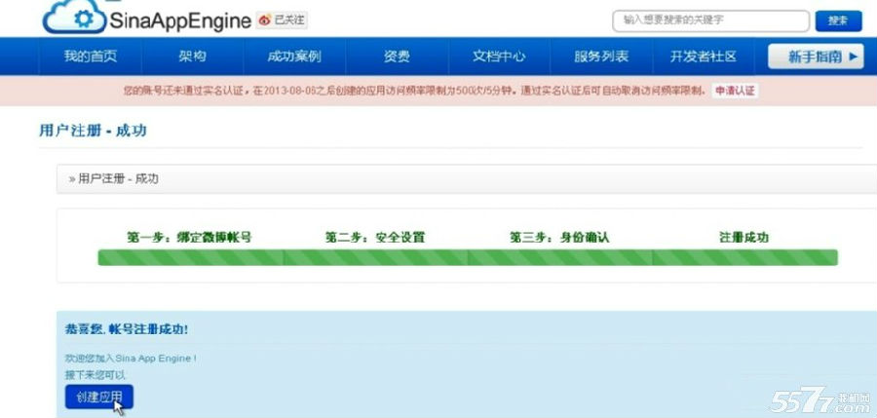Open the 服务列表 navigation item
Screen dimensions: 877x418
(601, 56)
